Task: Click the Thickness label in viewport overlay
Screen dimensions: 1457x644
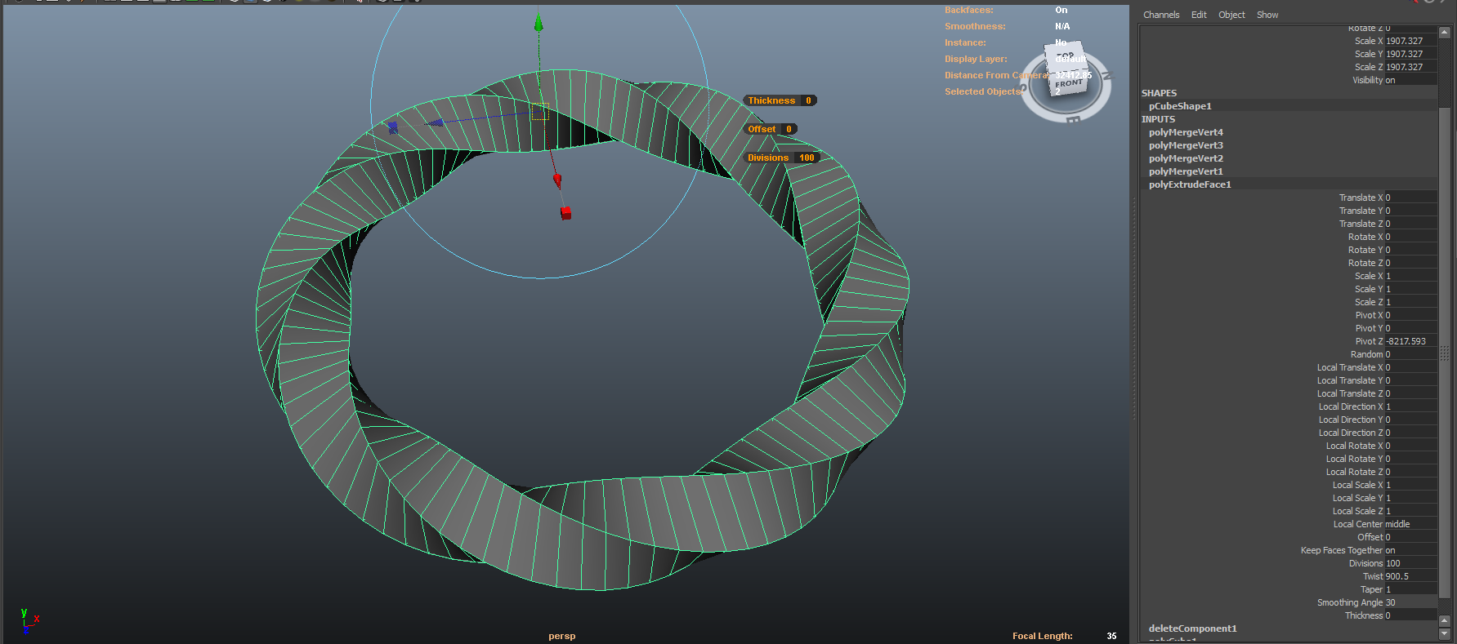Action: (x=771, y=100)
